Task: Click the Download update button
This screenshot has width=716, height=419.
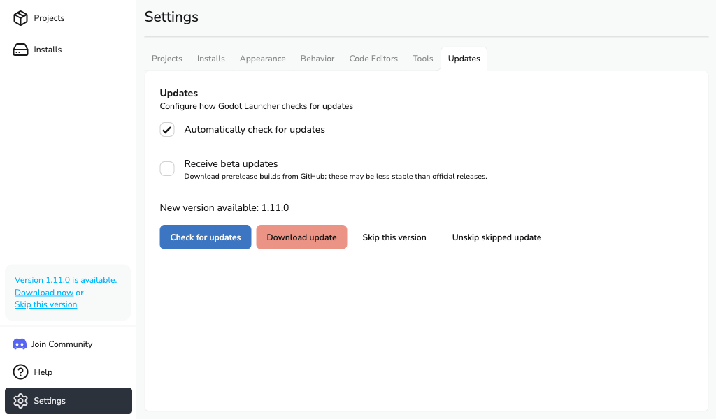Action: click(301, 237)
